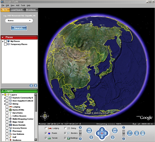Open the Korea search history dropdown
This screenshot has height=142, width=155.
point(30,20)
